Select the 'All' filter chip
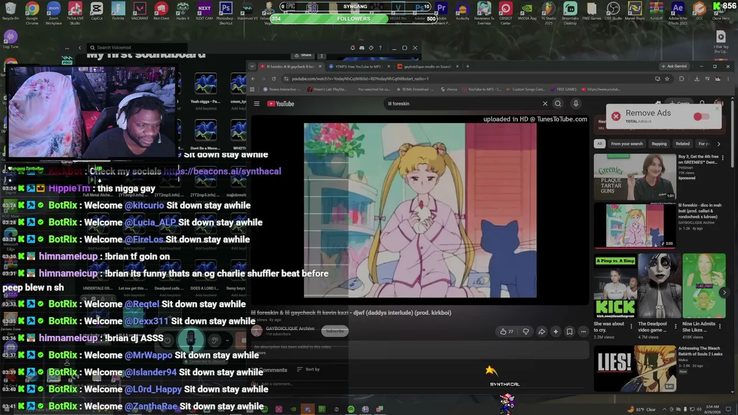The width and height of the screenshot is (738, 415). point(600,144)
